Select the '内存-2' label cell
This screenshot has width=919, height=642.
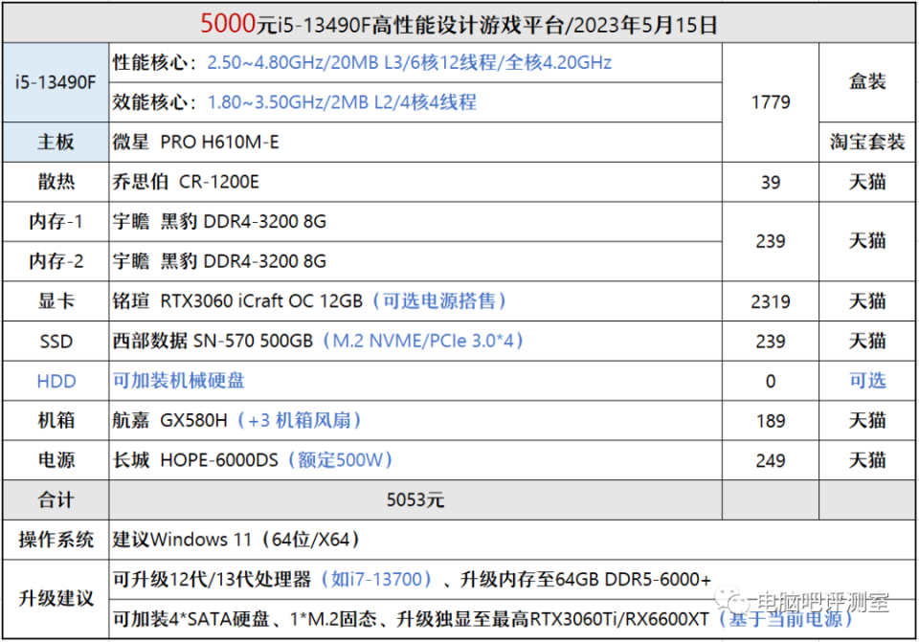[x=56, y=261]
